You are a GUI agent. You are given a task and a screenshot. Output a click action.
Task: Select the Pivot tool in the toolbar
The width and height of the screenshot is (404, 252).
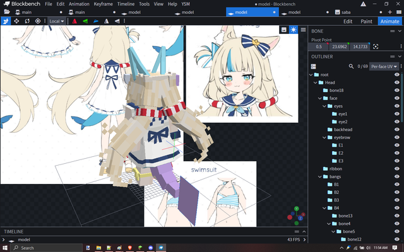click(x=38, y=21)
